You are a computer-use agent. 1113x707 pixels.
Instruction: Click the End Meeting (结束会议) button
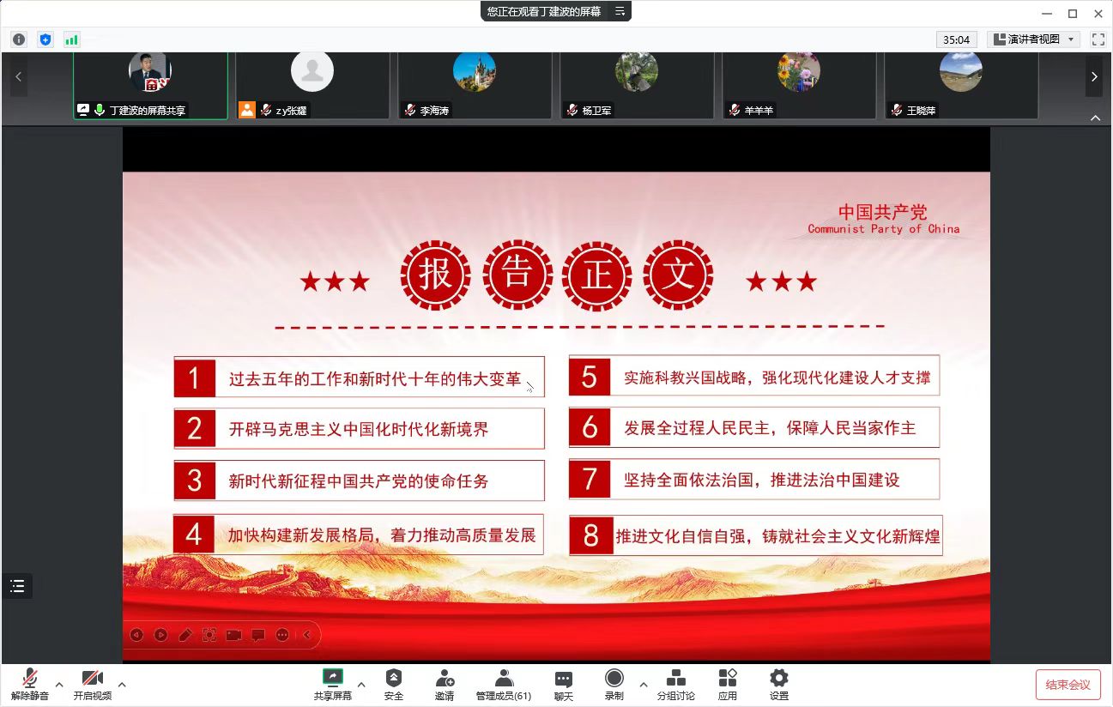(x=1068, y=684)
